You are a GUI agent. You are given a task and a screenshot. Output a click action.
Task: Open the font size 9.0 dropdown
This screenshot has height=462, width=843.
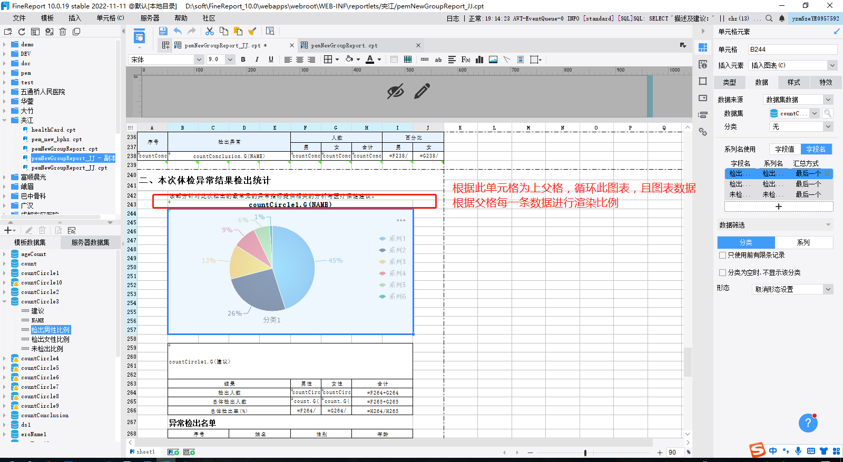230,60
